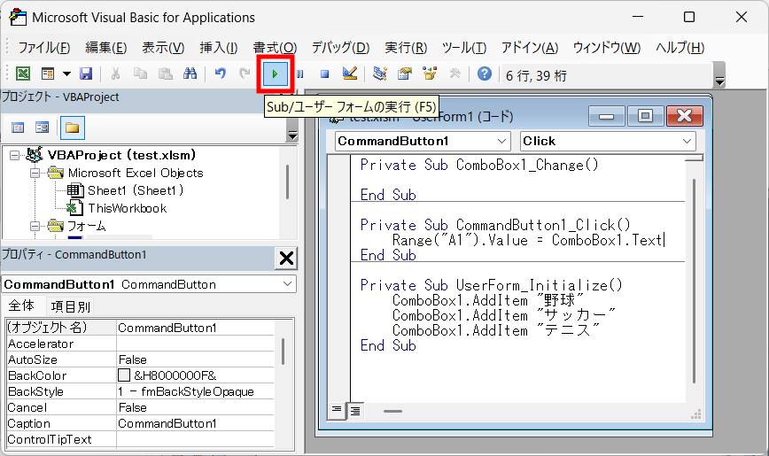Click the code window vertical scrollbar
This screenshot has height=456, width=769.
pos(695,280)
